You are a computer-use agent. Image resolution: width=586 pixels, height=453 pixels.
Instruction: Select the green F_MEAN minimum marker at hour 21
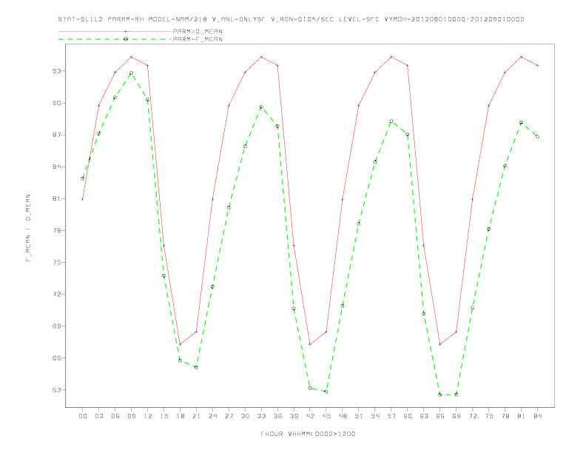click(x=196, y=367)
